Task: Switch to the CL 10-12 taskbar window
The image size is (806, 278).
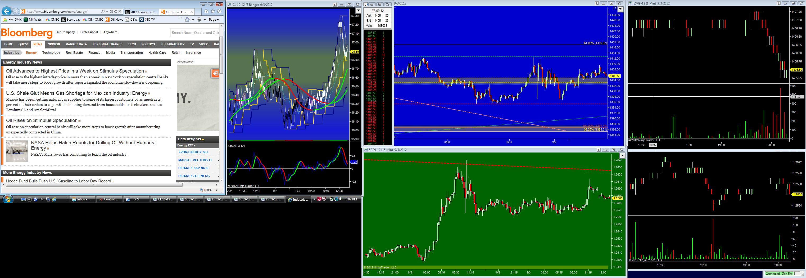Action: coord(163,199)
